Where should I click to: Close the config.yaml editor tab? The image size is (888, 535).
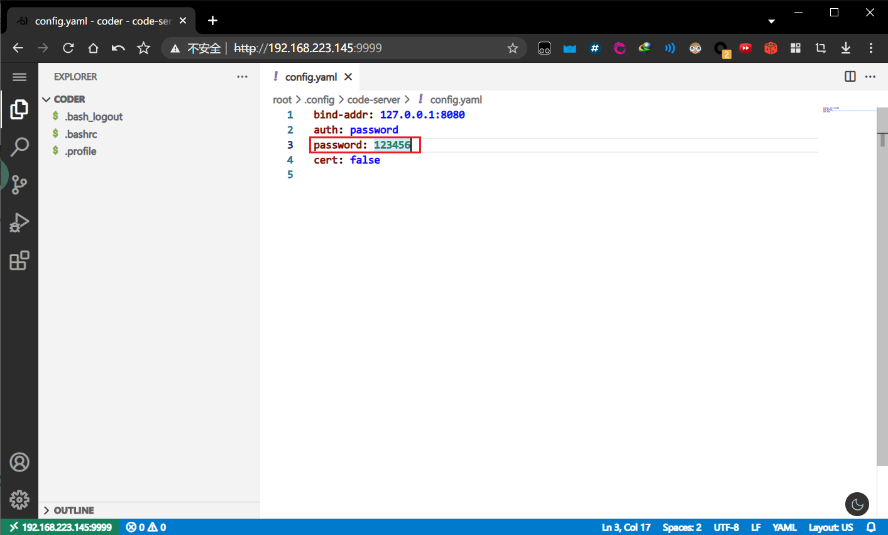coord(348,77)
